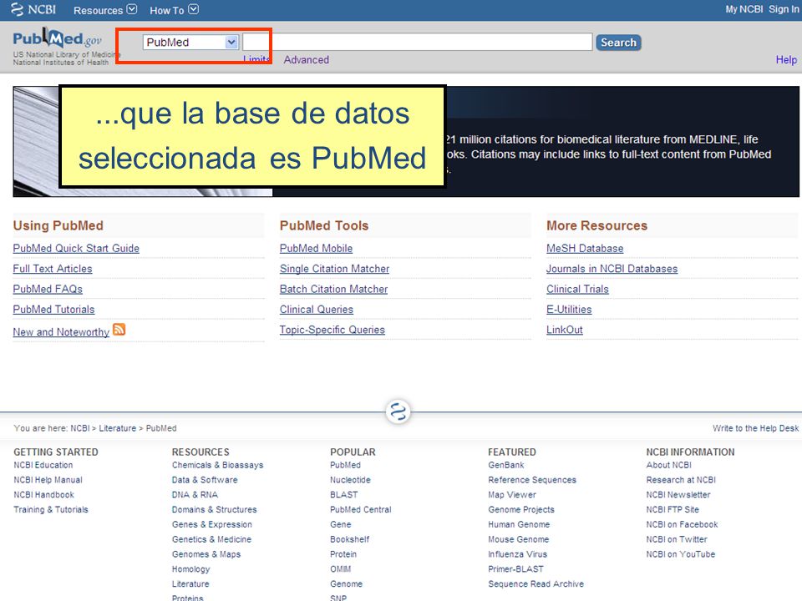802x601 pixels.
Task: Open Full Text Articles link
Action: pyautogui.click(x=53, y=269)
